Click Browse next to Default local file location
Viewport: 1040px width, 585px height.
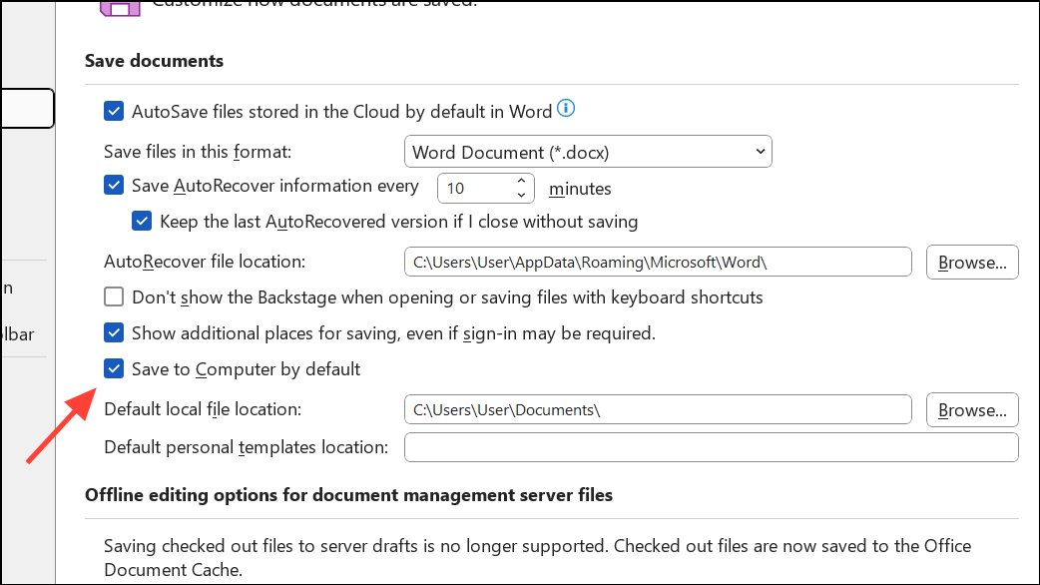click(x=971, y=409)
